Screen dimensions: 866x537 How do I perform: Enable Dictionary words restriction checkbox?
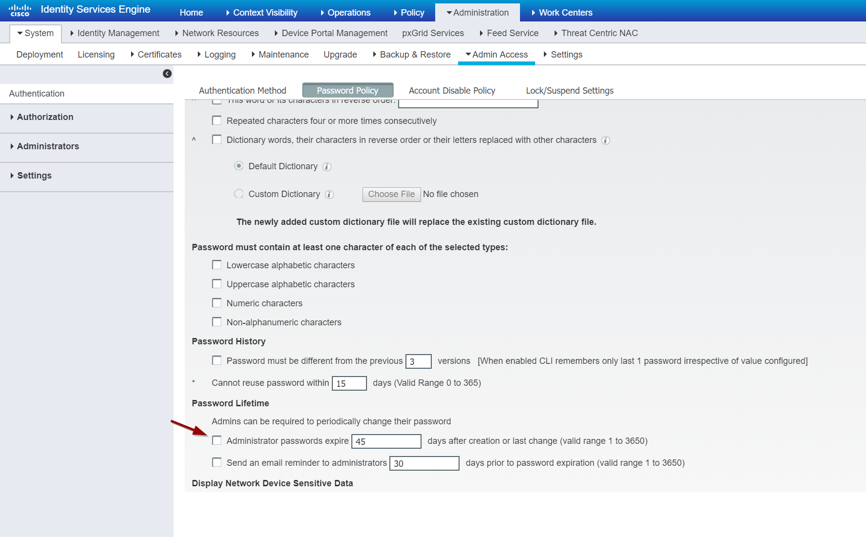(217, 139)
